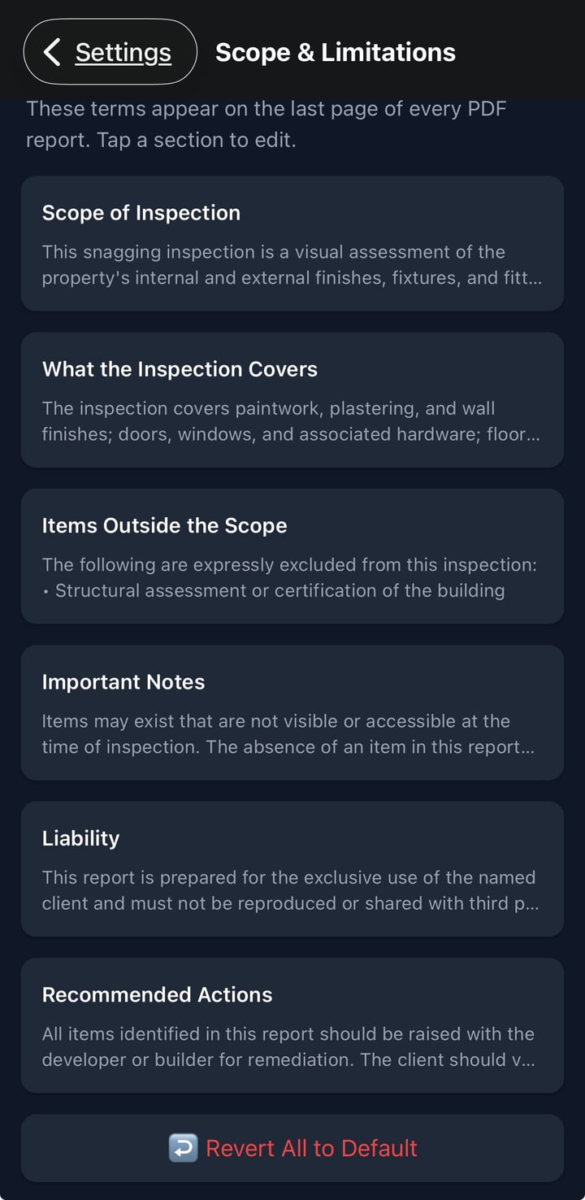Select the Recommended Actions preview text
585x1200 pixels.
tap(288, 1047)
